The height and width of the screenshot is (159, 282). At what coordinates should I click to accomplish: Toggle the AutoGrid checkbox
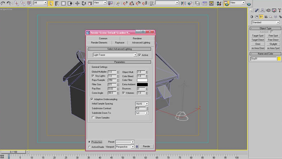tap(272, 32)
